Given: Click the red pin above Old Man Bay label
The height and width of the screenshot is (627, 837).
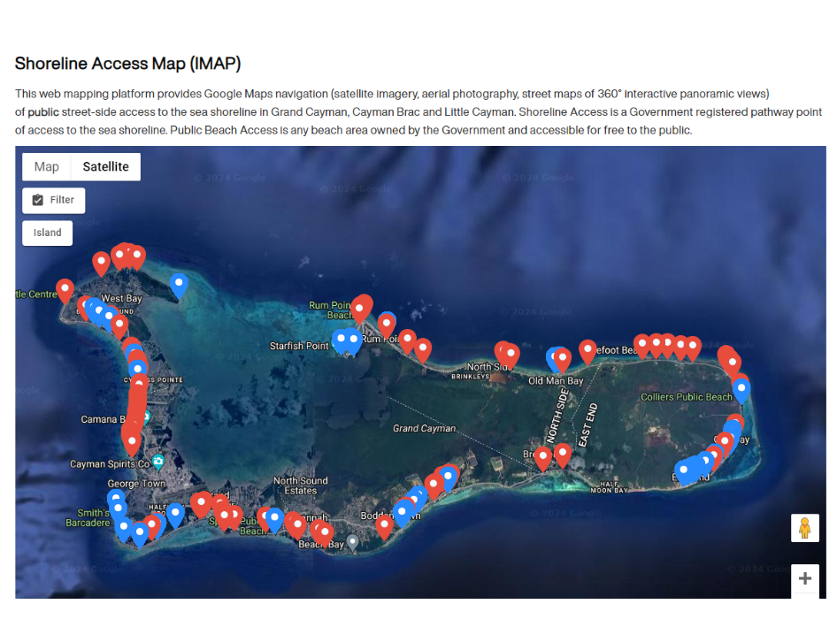Looking at the screenshot, I should (x=562, y=361).
